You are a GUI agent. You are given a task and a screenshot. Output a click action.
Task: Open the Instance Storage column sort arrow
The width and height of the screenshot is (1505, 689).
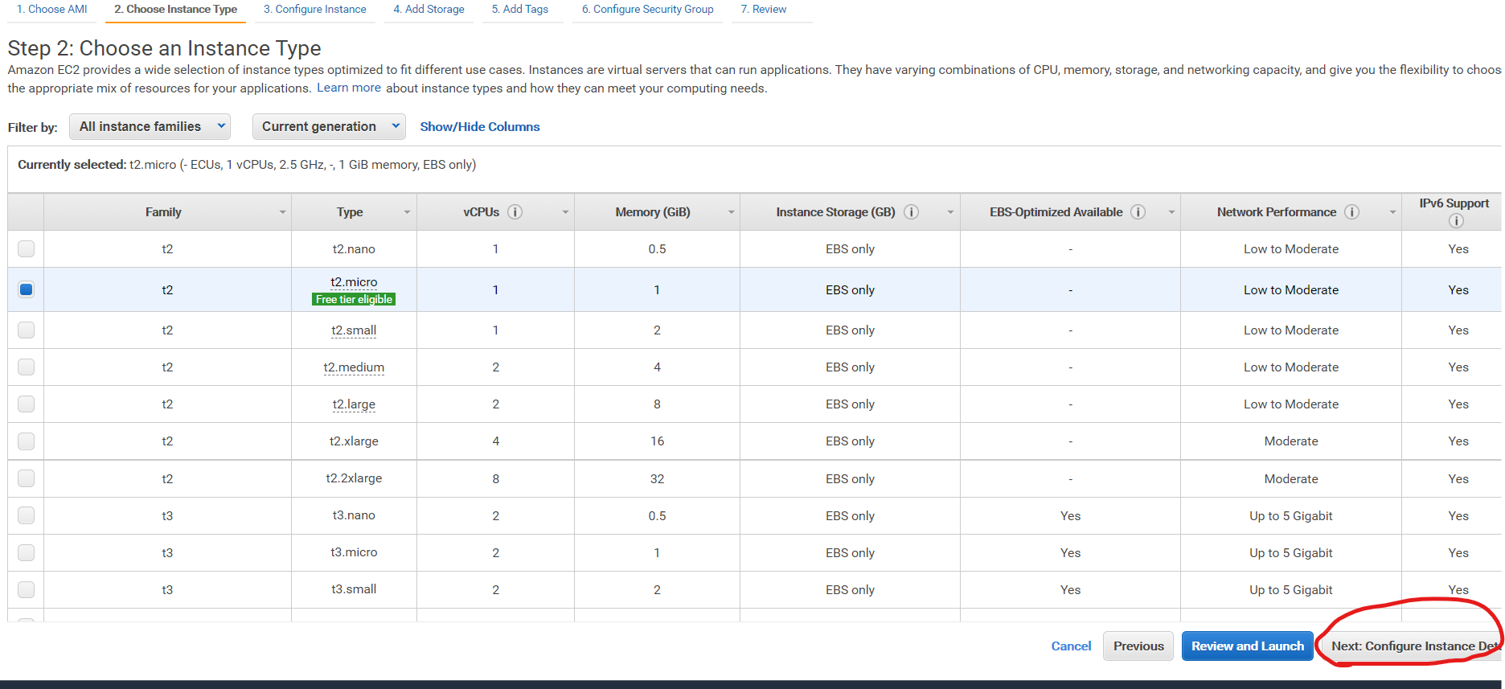(x=950, y=212)
